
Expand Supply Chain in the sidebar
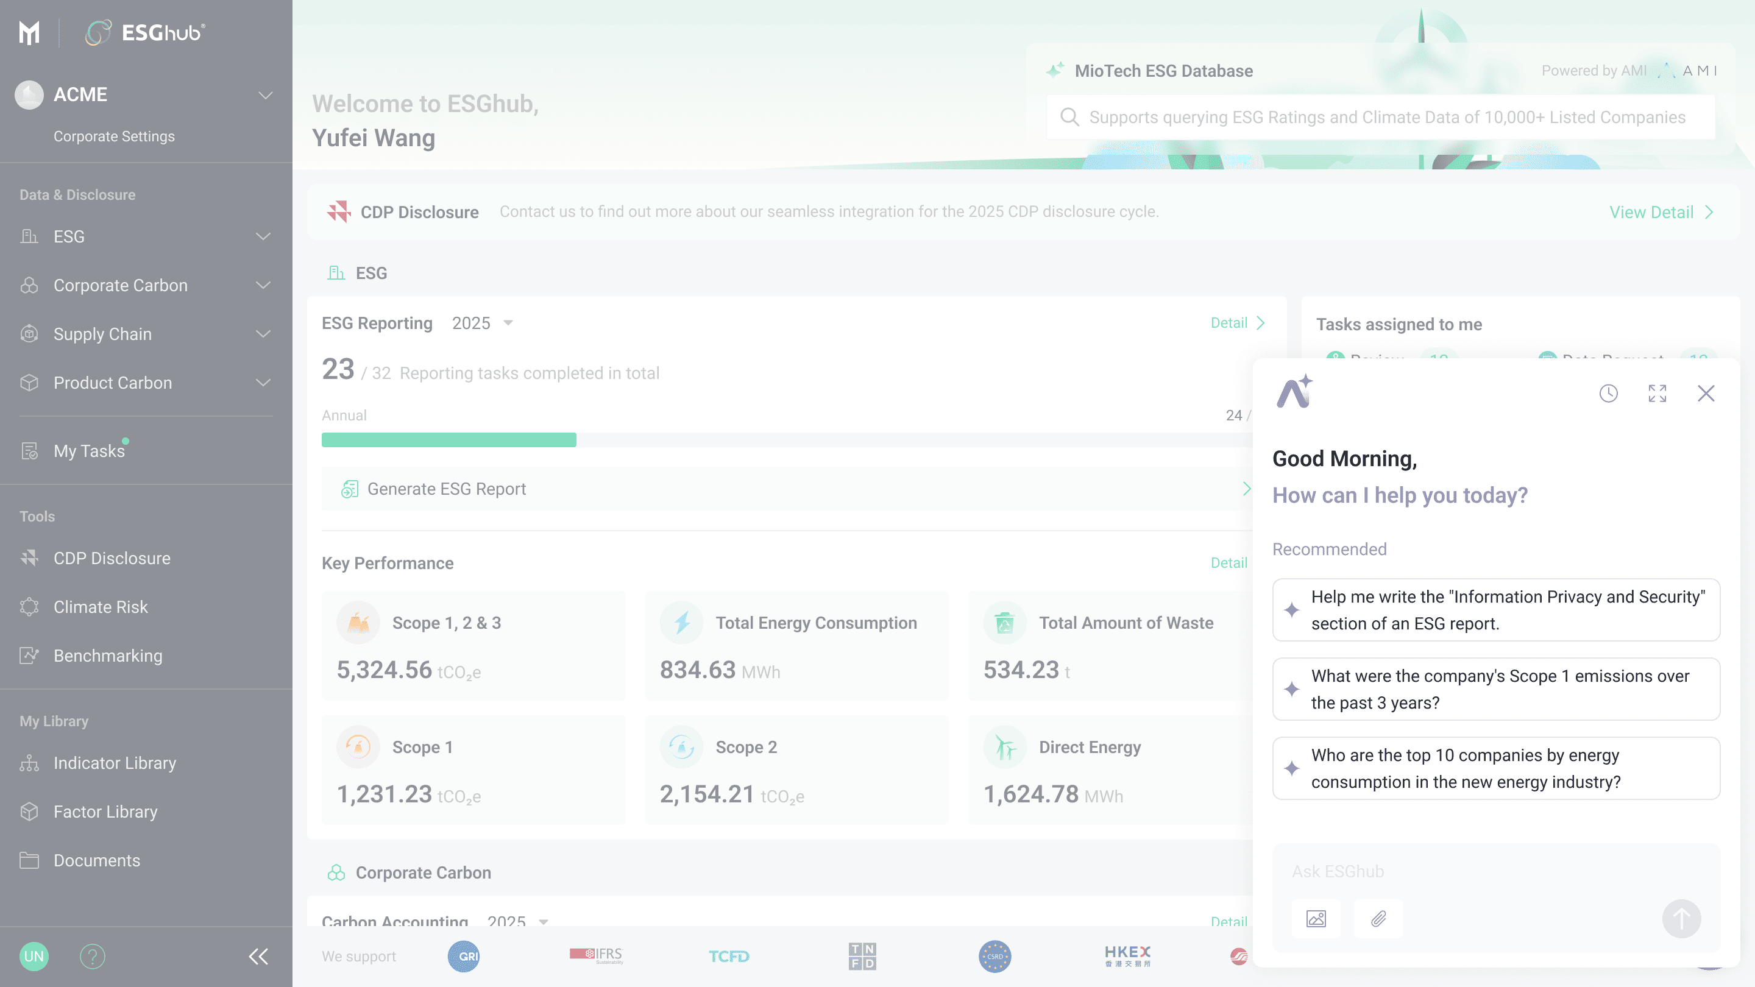click(146, 334)
